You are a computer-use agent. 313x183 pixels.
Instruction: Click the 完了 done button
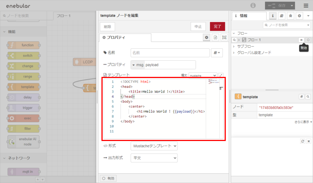coord(218,26)
